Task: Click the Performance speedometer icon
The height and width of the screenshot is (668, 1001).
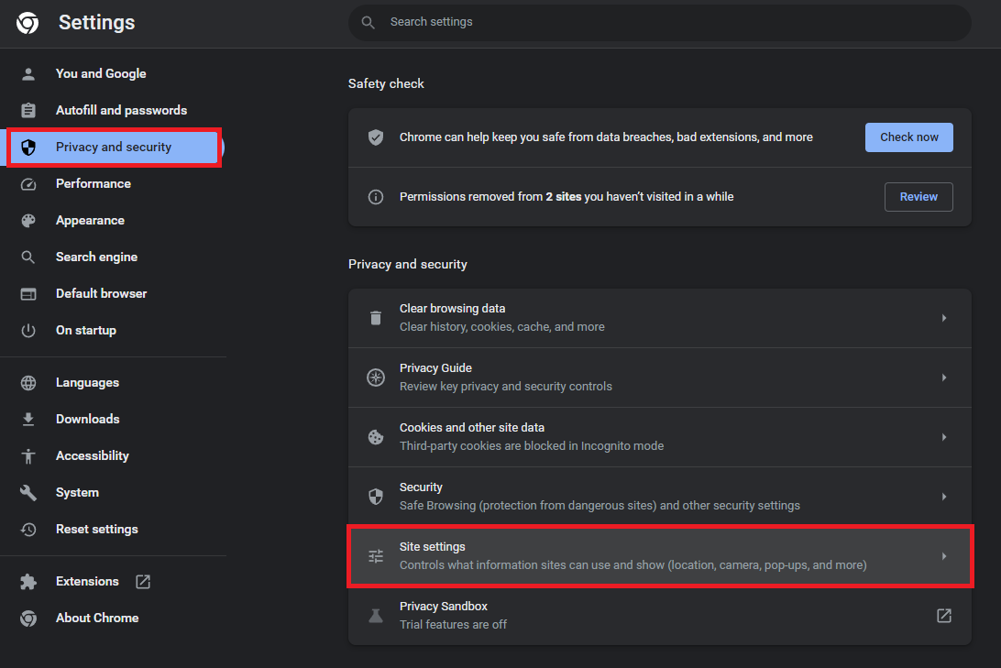Action: [28, 184]
